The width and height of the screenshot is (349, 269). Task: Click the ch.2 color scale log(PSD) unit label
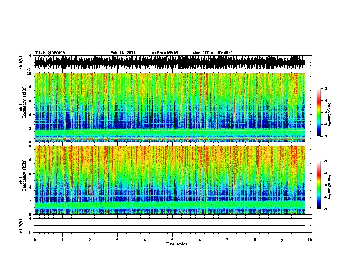pyautogui.click(x=330, y=187)
